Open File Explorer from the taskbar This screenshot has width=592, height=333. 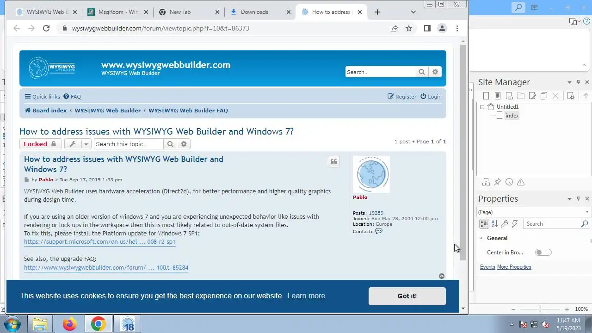click(x=40, y=324)
